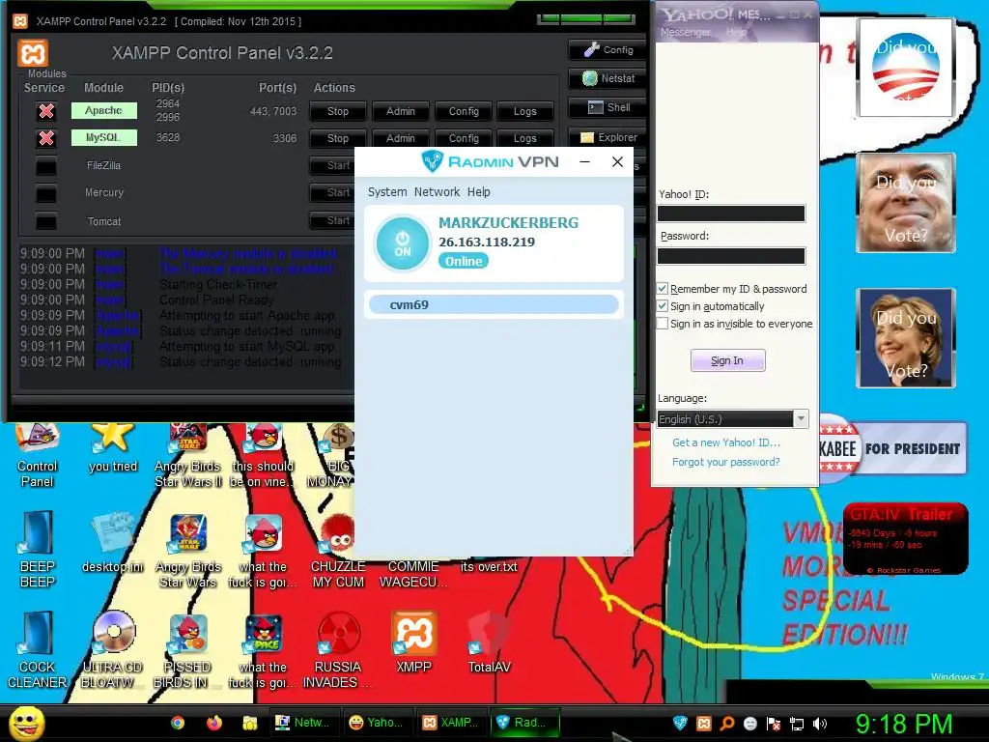
Task: Open the Help menu in Radmin VPN
Action: [x=479, y=192]
